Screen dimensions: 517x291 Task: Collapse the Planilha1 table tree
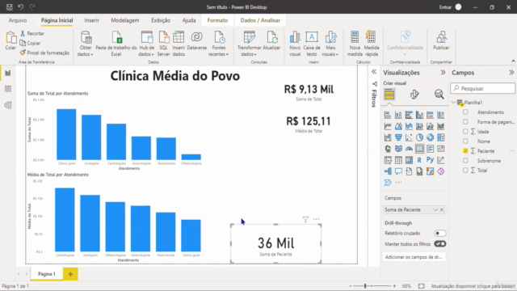point(454,103)
